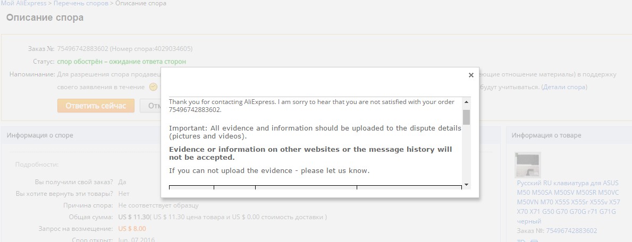Click the partially hidden button beside 'Ответить сейчас'
Viewport: 632px width, 242px height.
150,106
